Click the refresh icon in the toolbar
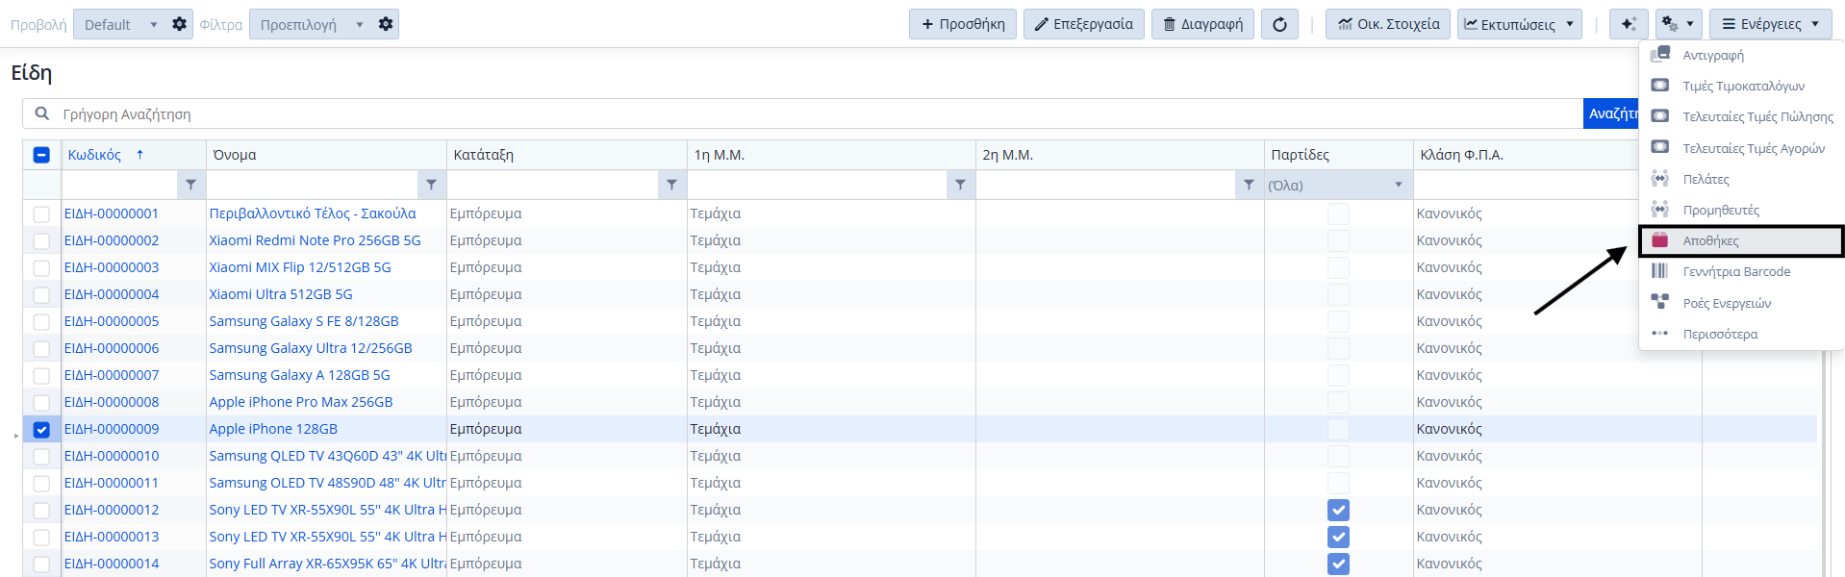 [1279, 24]
